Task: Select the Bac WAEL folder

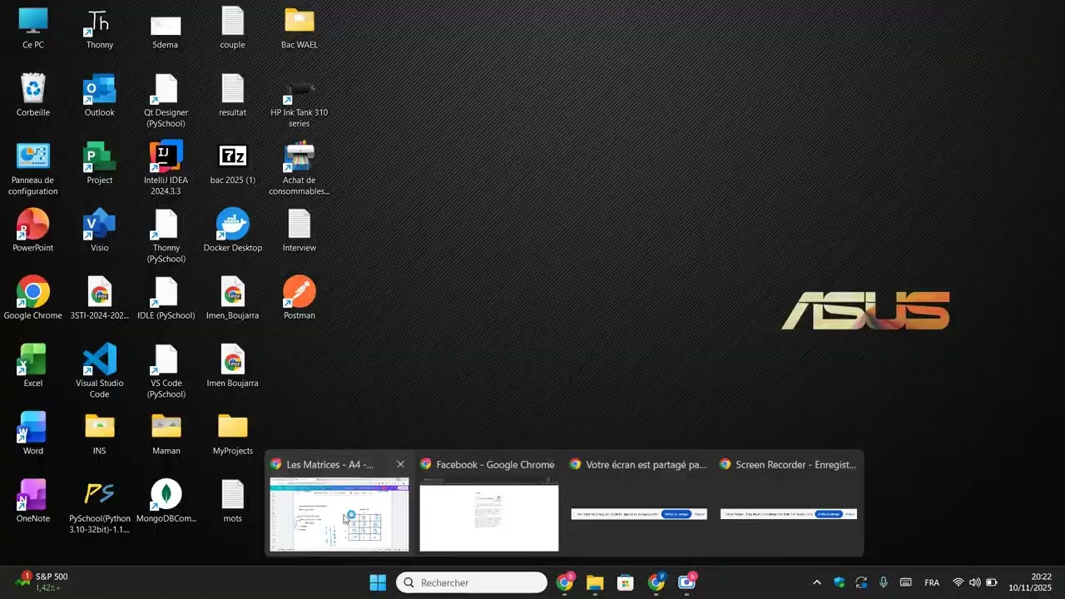Action: click(x=299, y=27)
